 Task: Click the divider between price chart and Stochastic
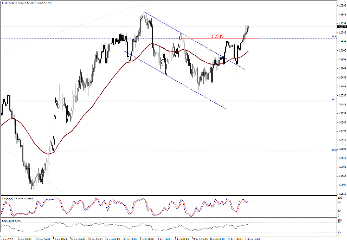coord(163,195)
